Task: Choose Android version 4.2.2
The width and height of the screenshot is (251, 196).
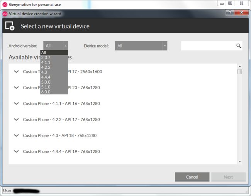Action: [x=54, y=68]
